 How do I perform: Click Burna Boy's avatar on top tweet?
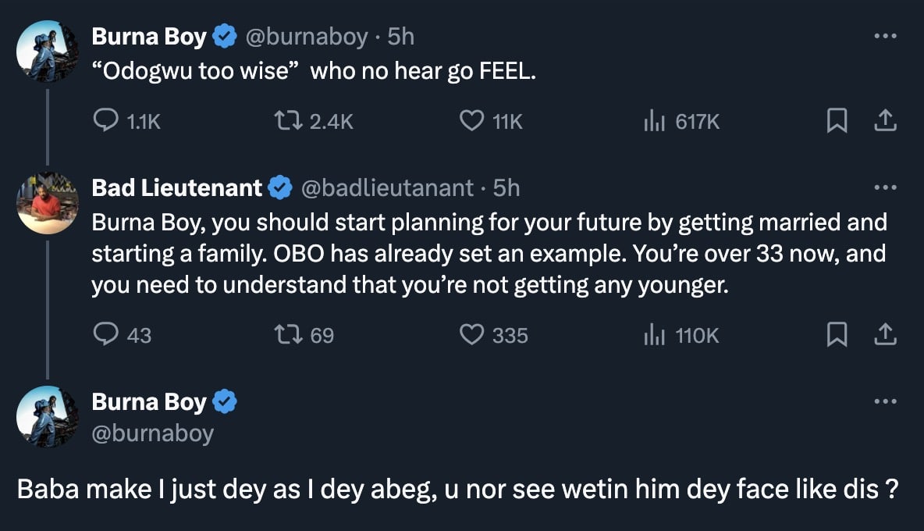coord(47,52)
